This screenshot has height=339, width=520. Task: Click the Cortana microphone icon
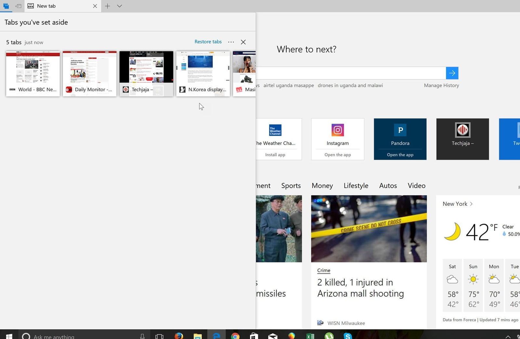click(x=142, y=336)
